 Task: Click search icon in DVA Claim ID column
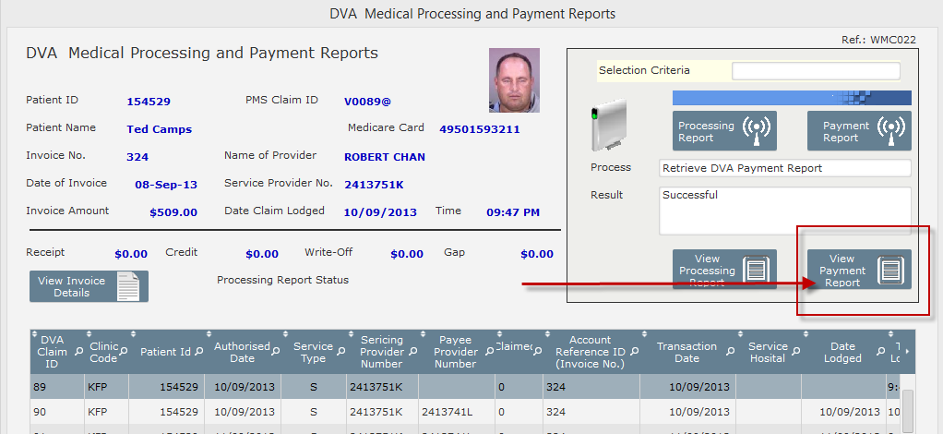pos(78,352)
